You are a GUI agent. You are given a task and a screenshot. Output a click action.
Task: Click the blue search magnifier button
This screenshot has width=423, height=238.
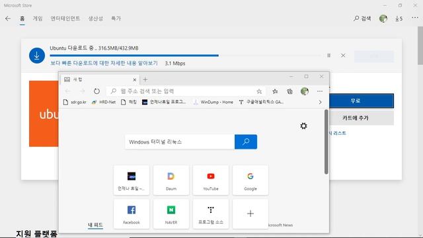coord(246,141)
